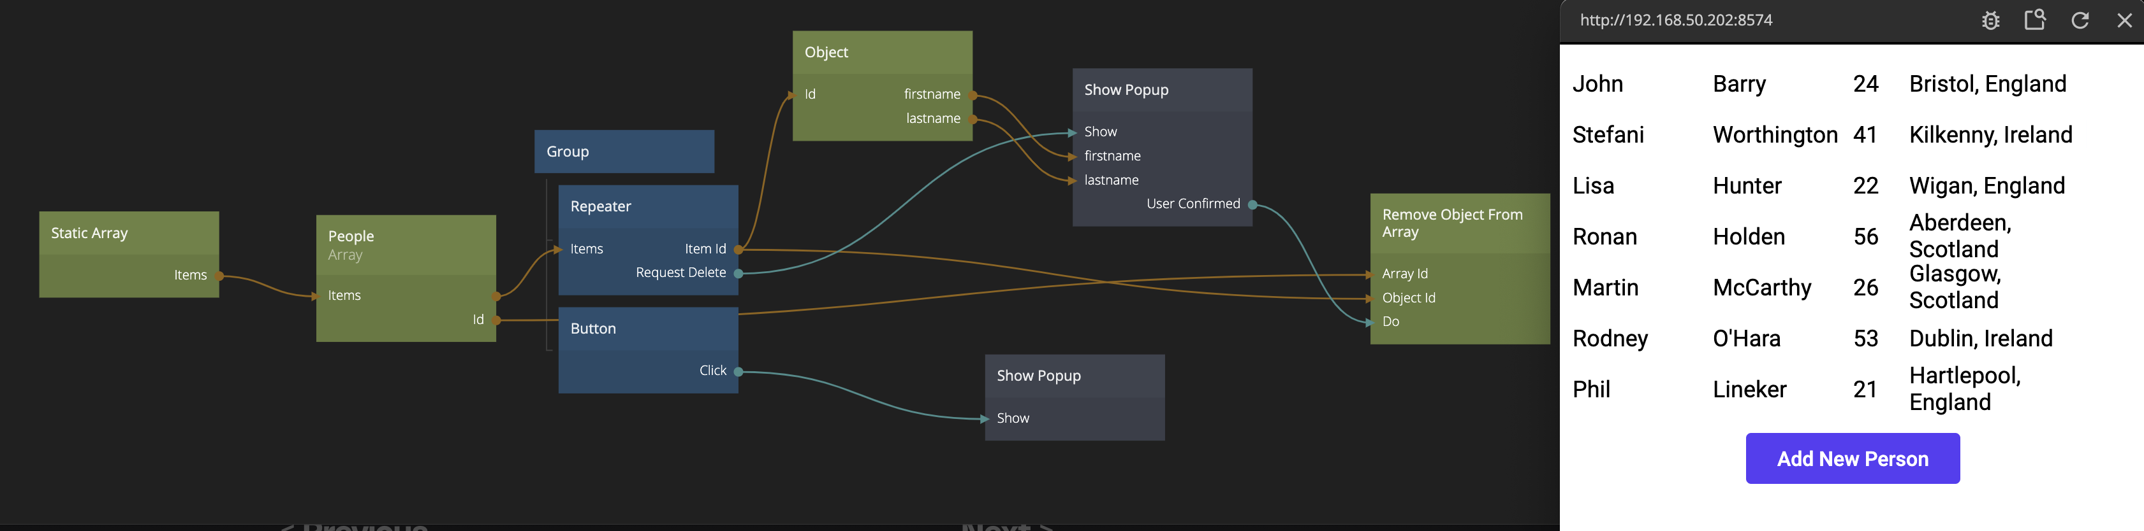The height and width of the screenshot is (531, 2144).
Task: Select the Object node header
Action: tap(881, 52)
